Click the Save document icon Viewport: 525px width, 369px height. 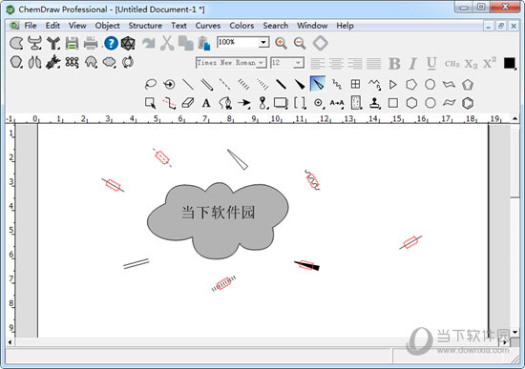coord(72,43)
